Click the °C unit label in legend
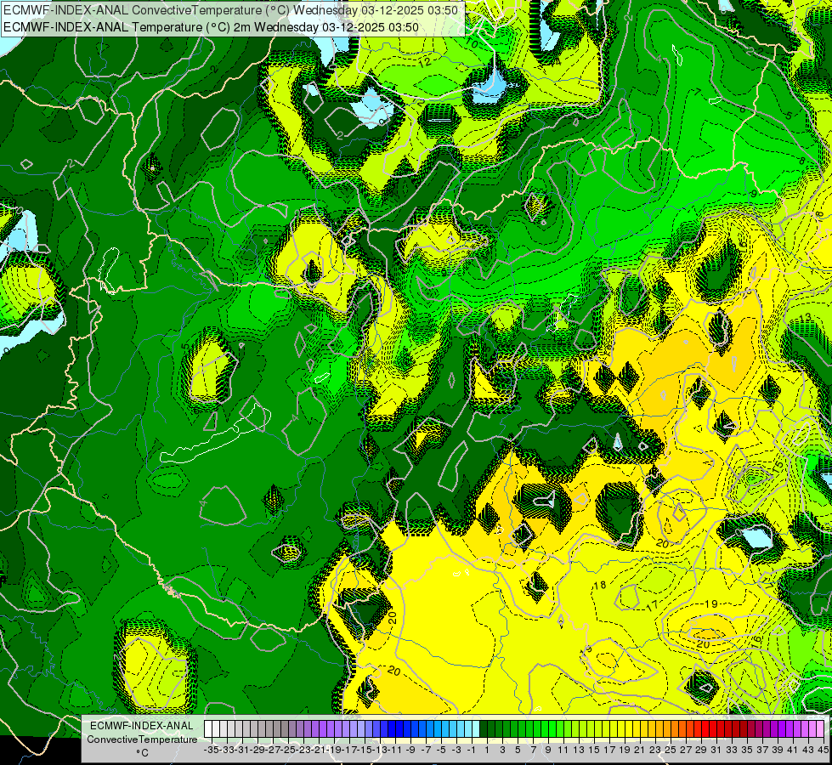 click(x=142, y=753)
